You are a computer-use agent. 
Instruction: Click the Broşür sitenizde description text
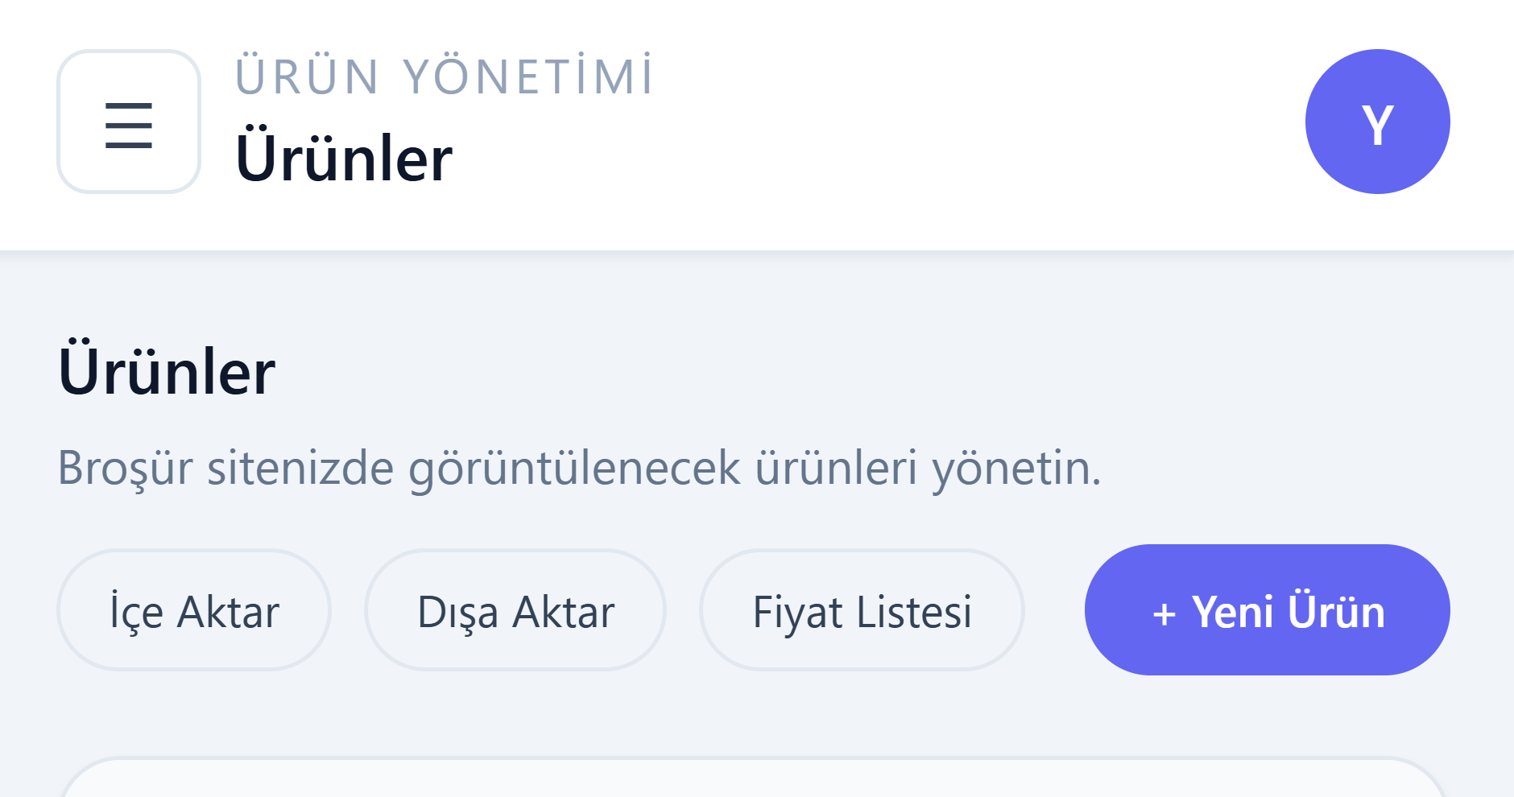(579, 468)
